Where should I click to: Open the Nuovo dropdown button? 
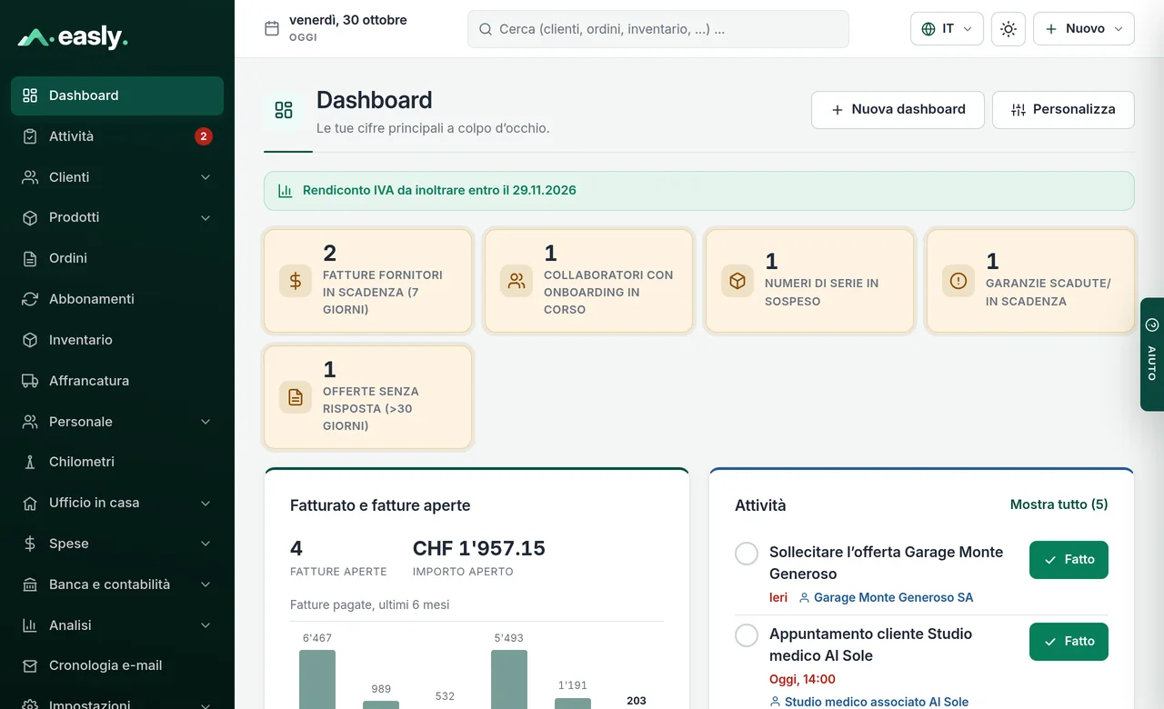[1084, 29]
